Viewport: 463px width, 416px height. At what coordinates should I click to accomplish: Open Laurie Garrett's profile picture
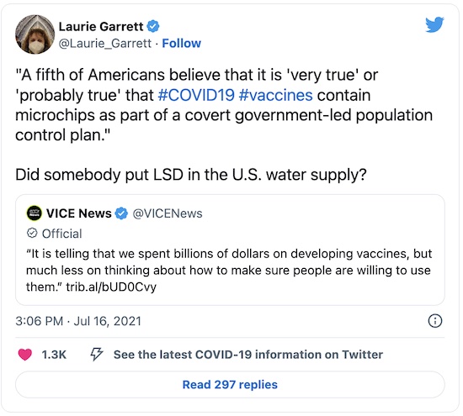pyautogui.click(x=35, y=34)
